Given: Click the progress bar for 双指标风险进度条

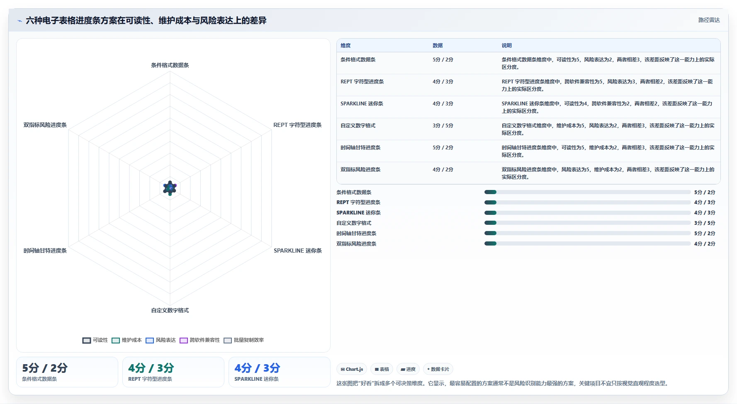Looking at the screenshot, I should click(587, 244).
